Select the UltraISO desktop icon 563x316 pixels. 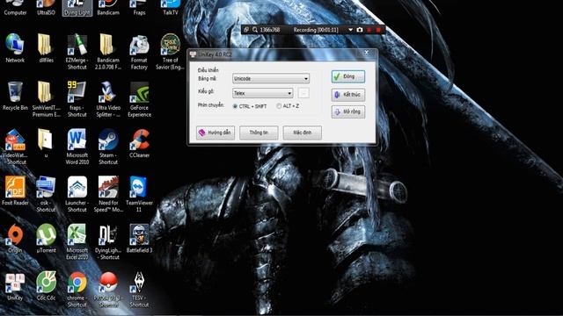[46, 8]
